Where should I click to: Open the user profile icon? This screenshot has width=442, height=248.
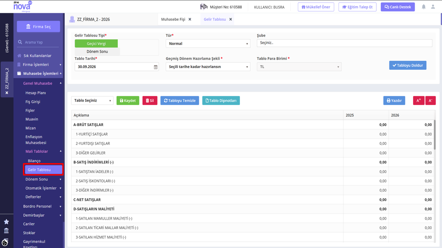point(433,7)
